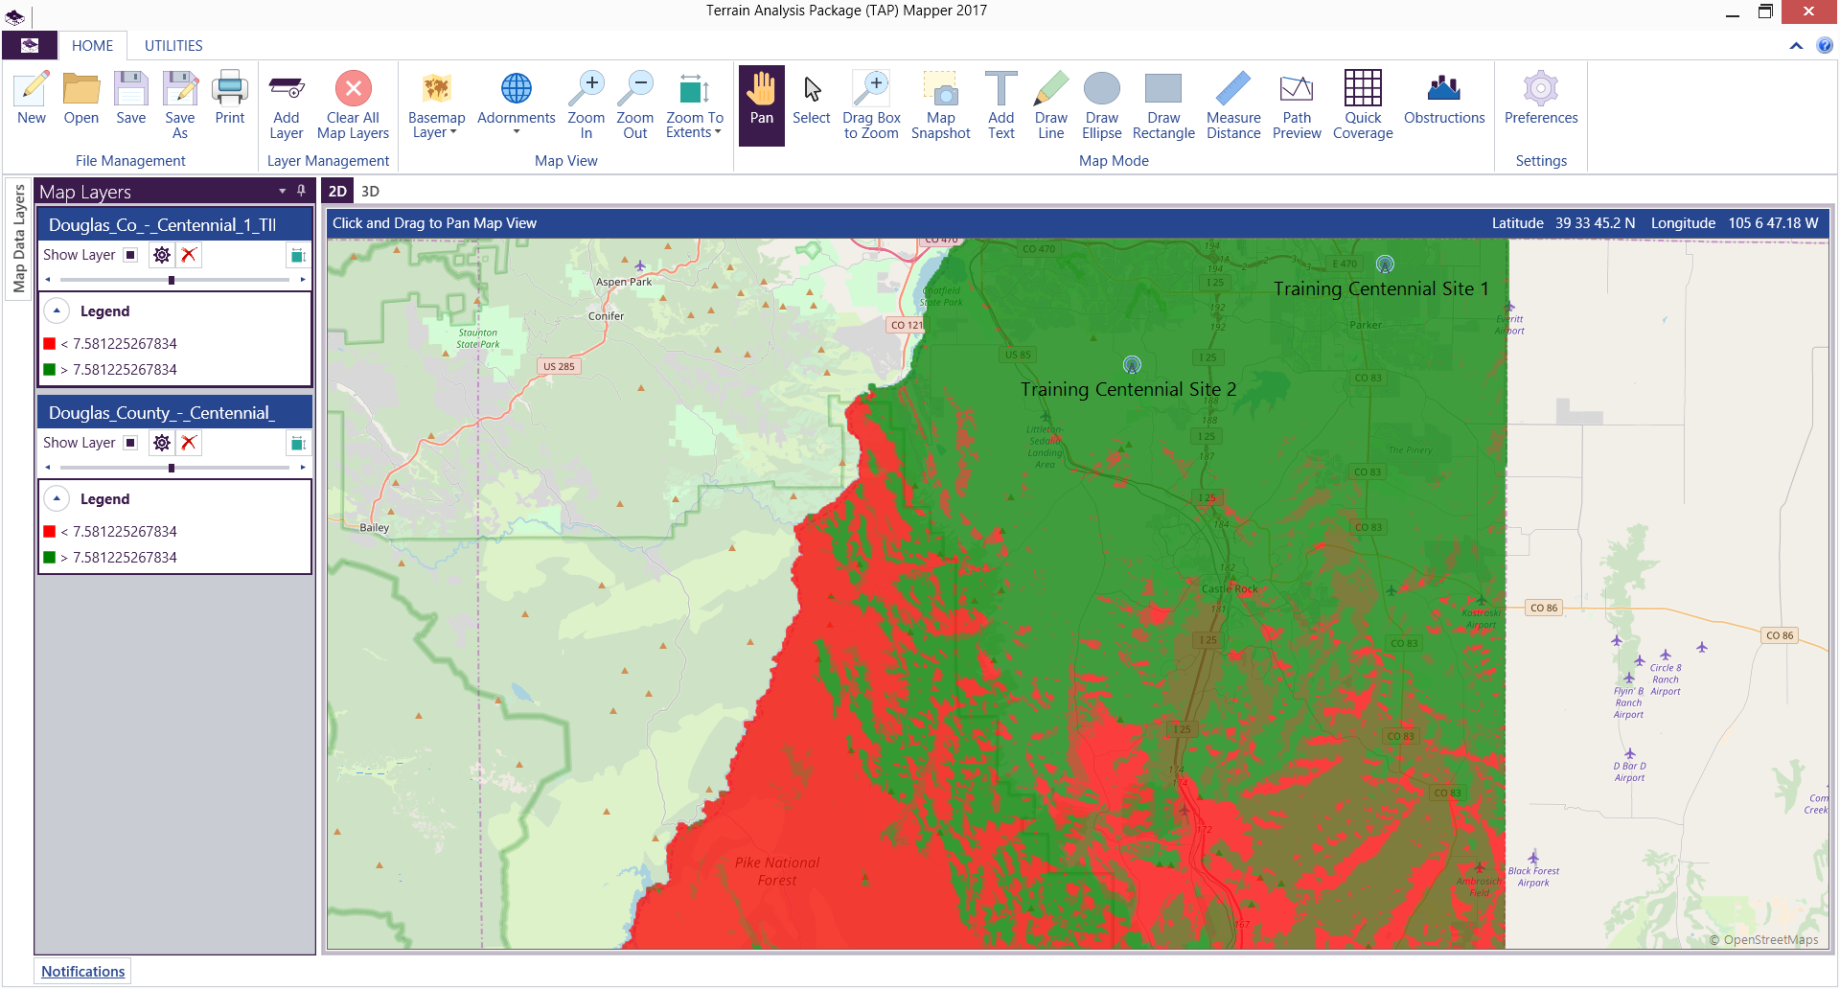Open the UTILITIES ribbon tab
This screenshot has width=1840, height=989.
[x=173, y=46]
